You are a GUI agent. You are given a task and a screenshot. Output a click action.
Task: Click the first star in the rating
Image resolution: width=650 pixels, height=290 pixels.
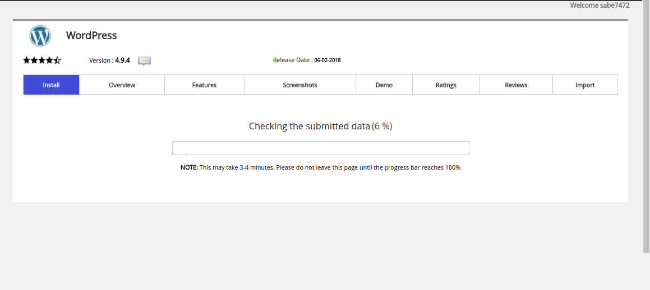pos(27,60)
